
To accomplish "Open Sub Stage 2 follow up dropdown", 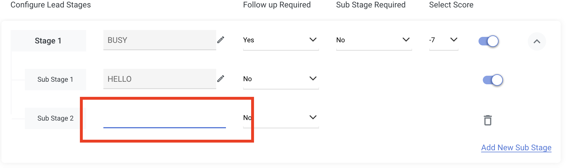I will point(281,118).
